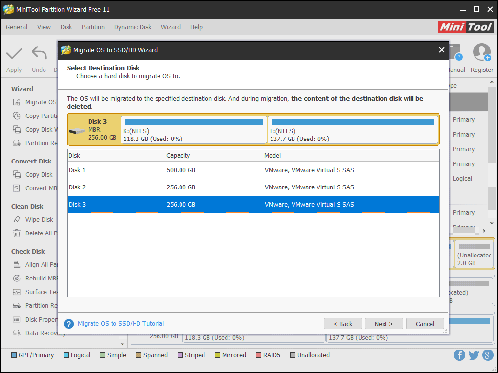
Task: Select Disk 1 row in list
Action: (253, 170)
